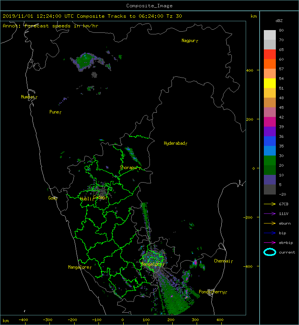Screen dimensions: 299x325
Task: Click the Goa label on map
Action: click(52, 198)
